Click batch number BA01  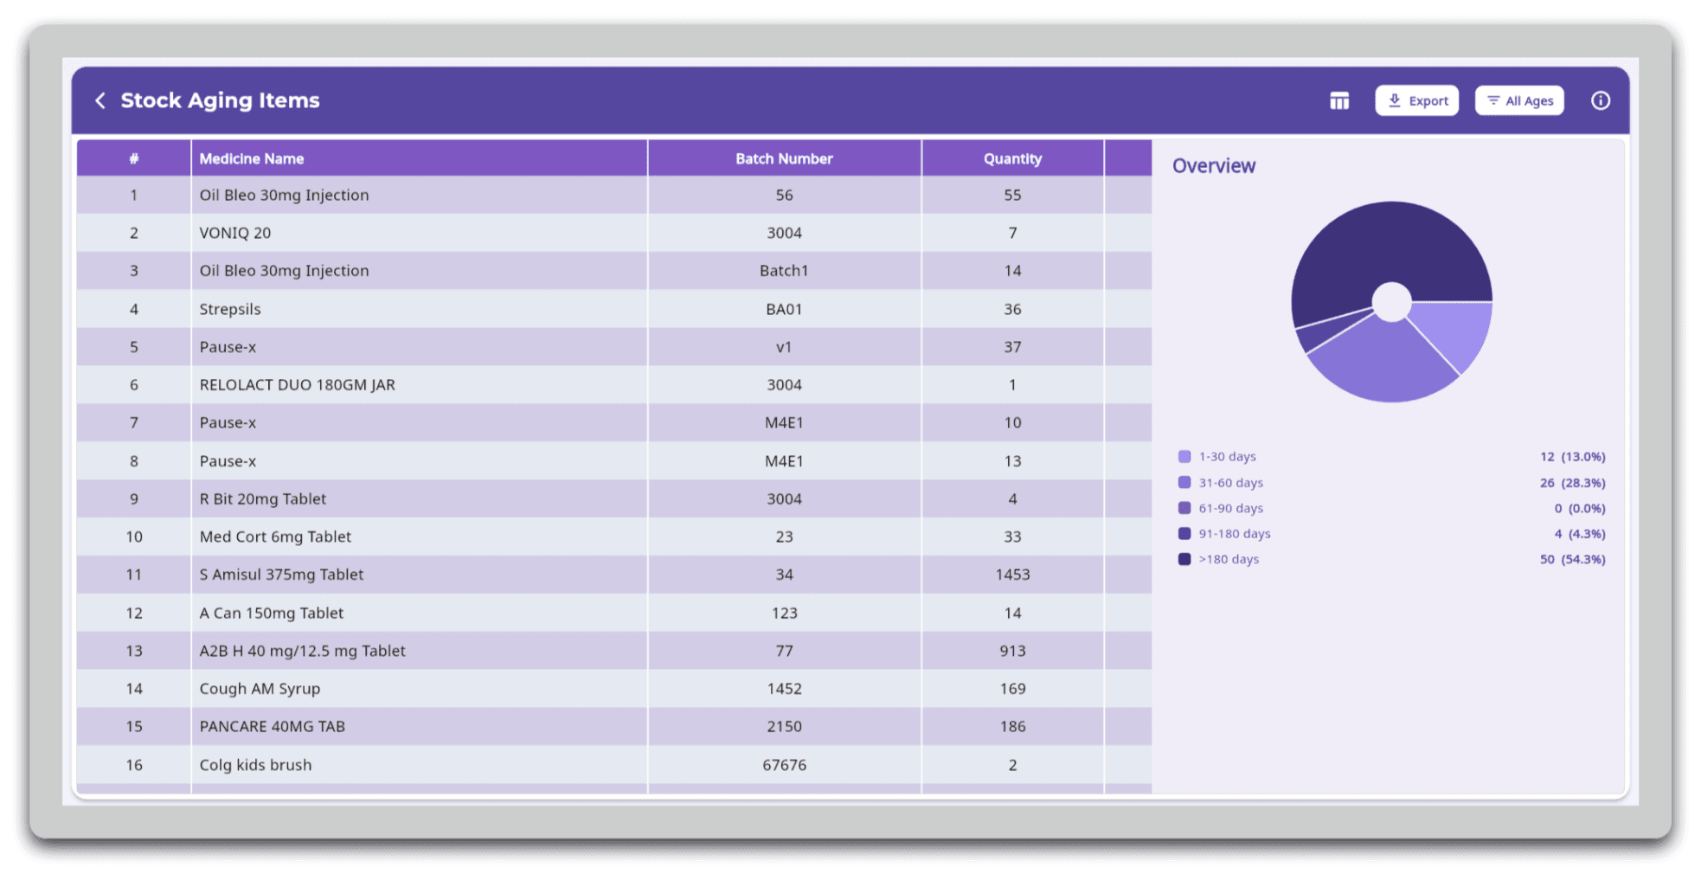784,309
